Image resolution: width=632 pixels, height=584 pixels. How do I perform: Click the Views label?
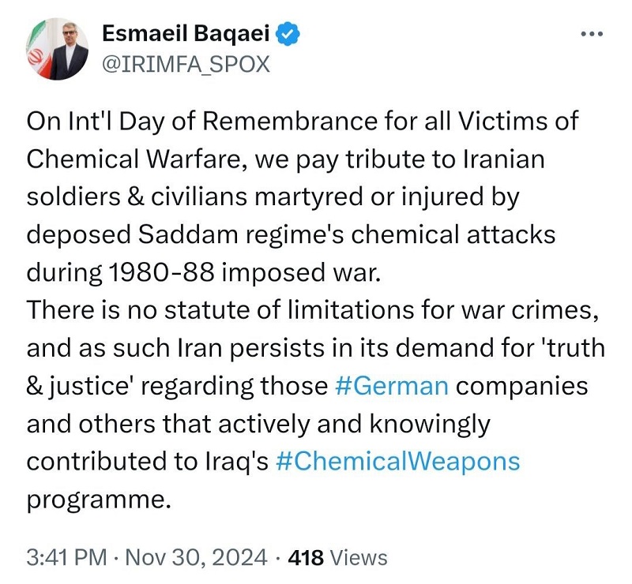tap(359, 558)
